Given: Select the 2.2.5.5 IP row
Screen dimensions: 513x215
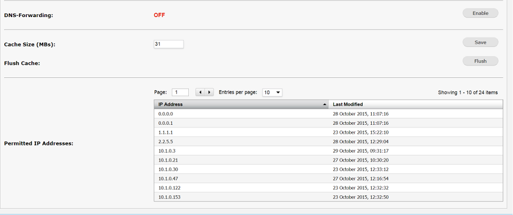Looking at the screenshot, I should click(328, 141).
